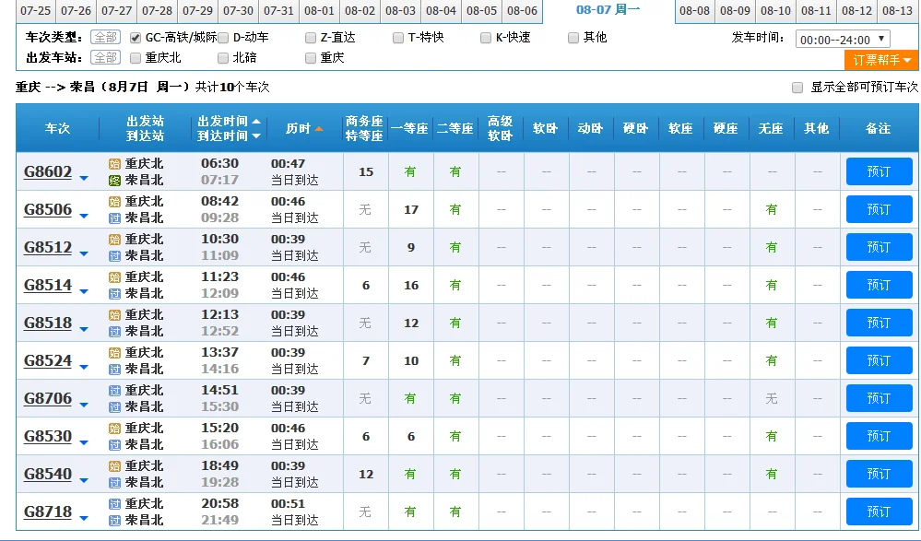Image resolution: width=921 pixels, height=541 pixels.
Task: Click 全部 next to 车次类型
Action: pyautogui.click(x=104, y=38)
